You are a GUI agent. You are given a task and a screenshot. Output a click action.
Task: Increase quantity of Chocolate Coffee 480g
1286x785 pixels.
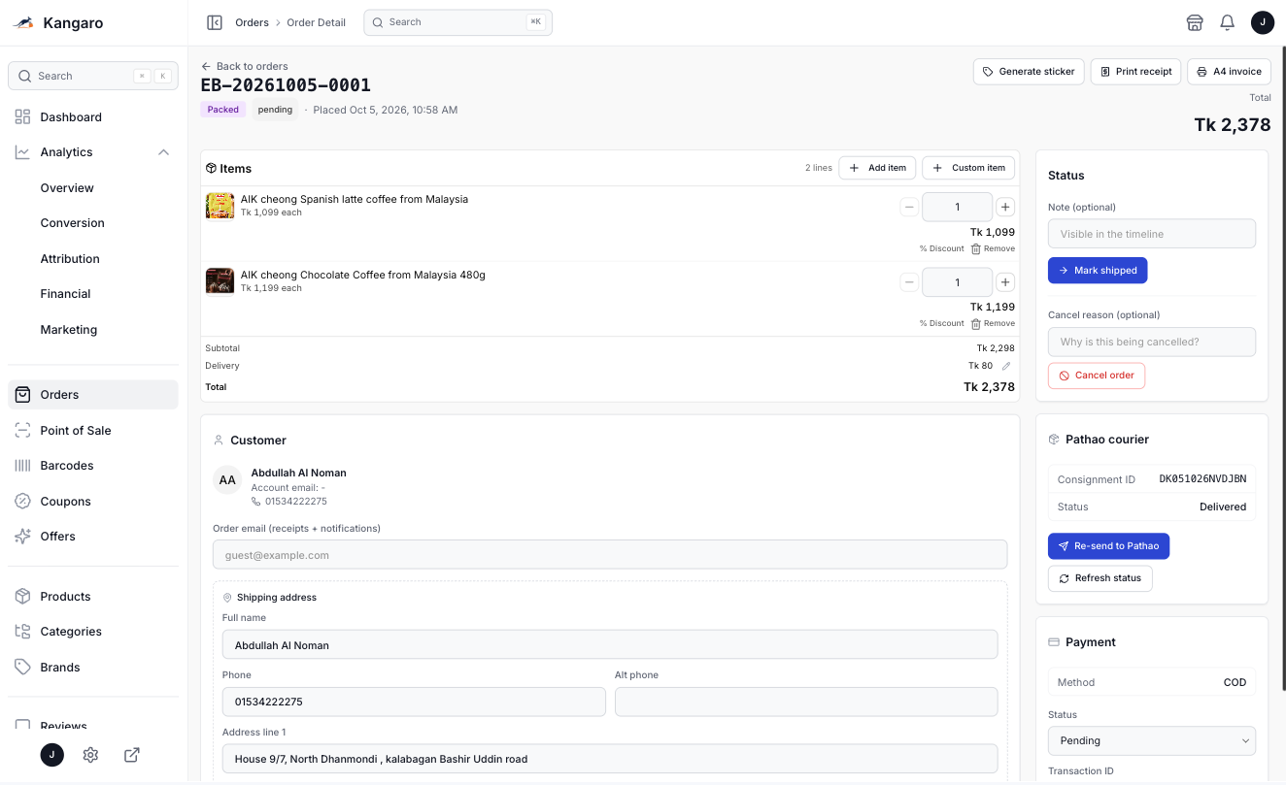pyautogui.click(x=1005, y=282)
